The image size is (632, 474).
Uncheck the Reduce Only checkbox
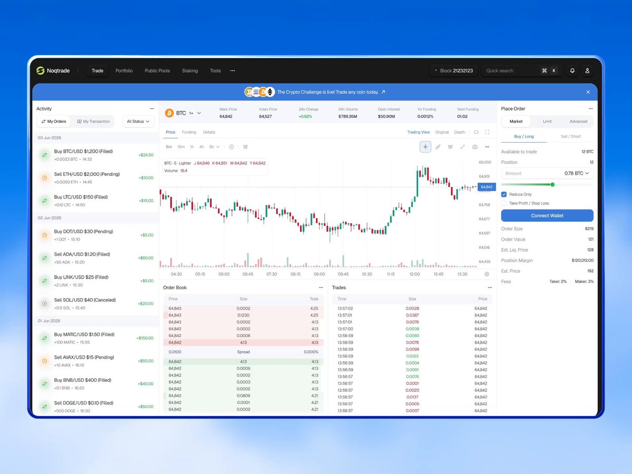(x=504, y=194)
